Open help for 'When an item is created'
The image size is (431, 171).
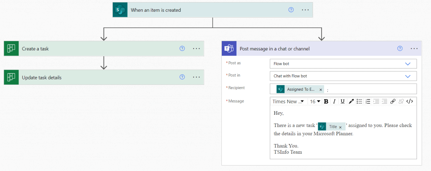coord(291,10)
